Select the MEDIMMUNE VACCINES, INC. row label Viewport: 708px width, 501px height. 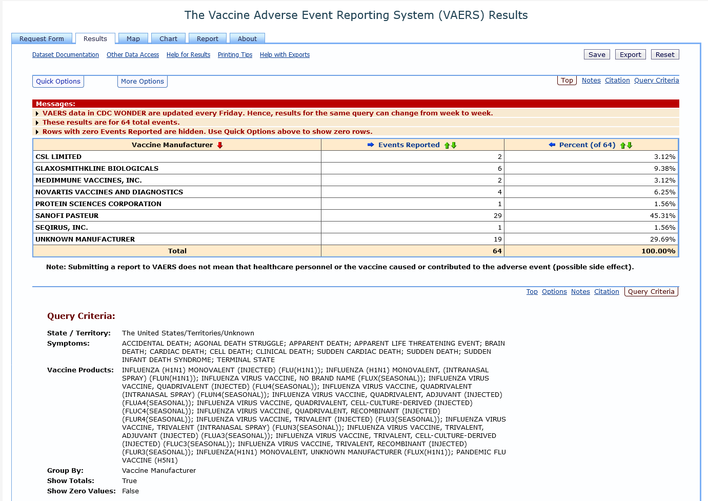point(89,181)
